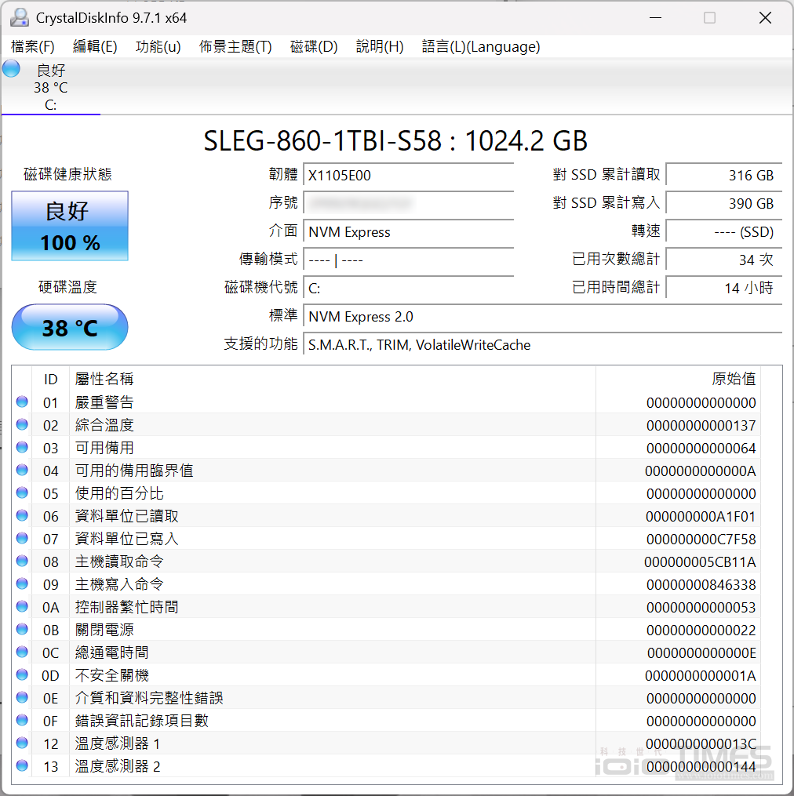Select the 使用的百分比 attribute name
The width and height of the screenshot is (794, 796).
119,493
